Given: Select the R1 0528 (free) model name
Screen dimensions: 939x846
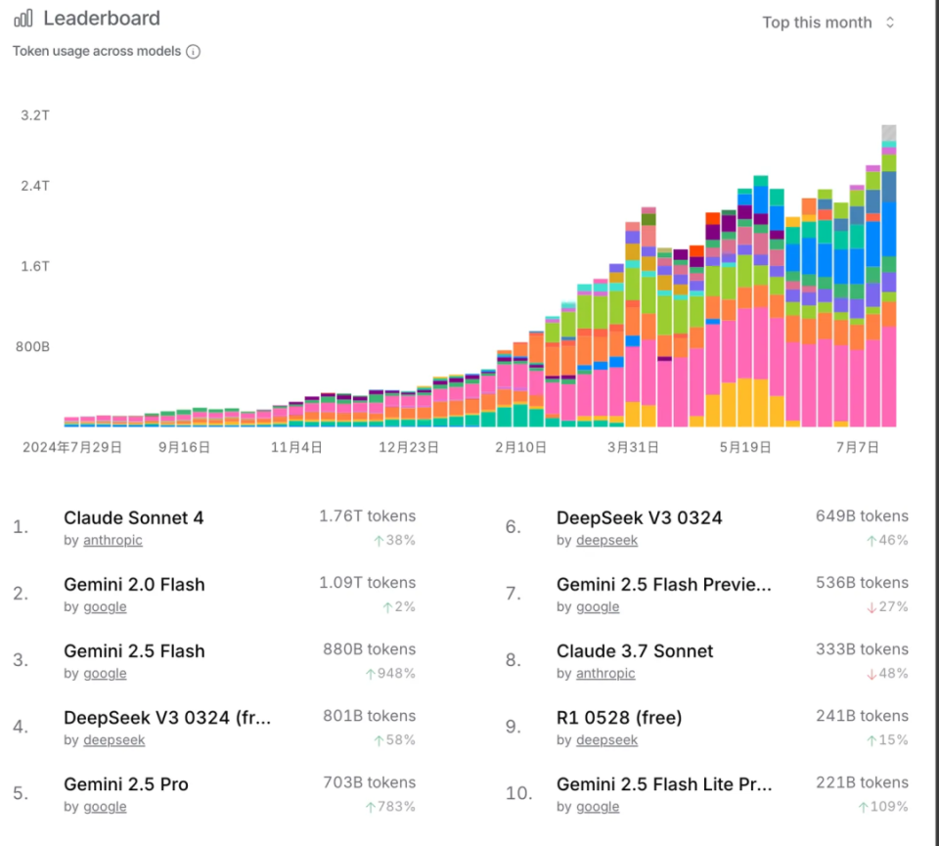Looking at the screenshot, I should click(x=618, y=717).
